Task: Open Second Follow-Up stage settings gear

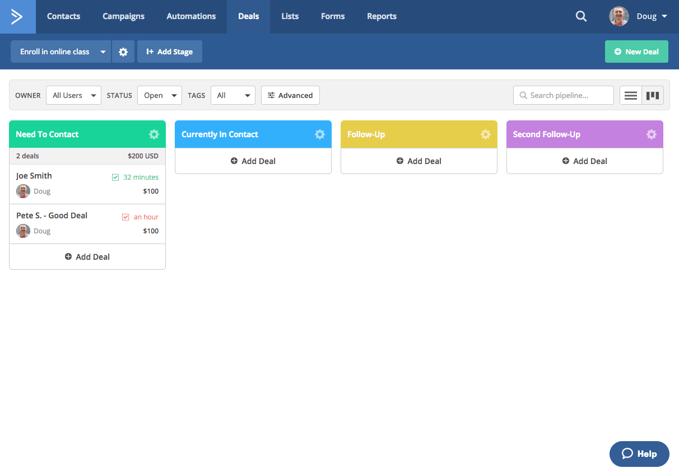Action: tap(652, 134)
